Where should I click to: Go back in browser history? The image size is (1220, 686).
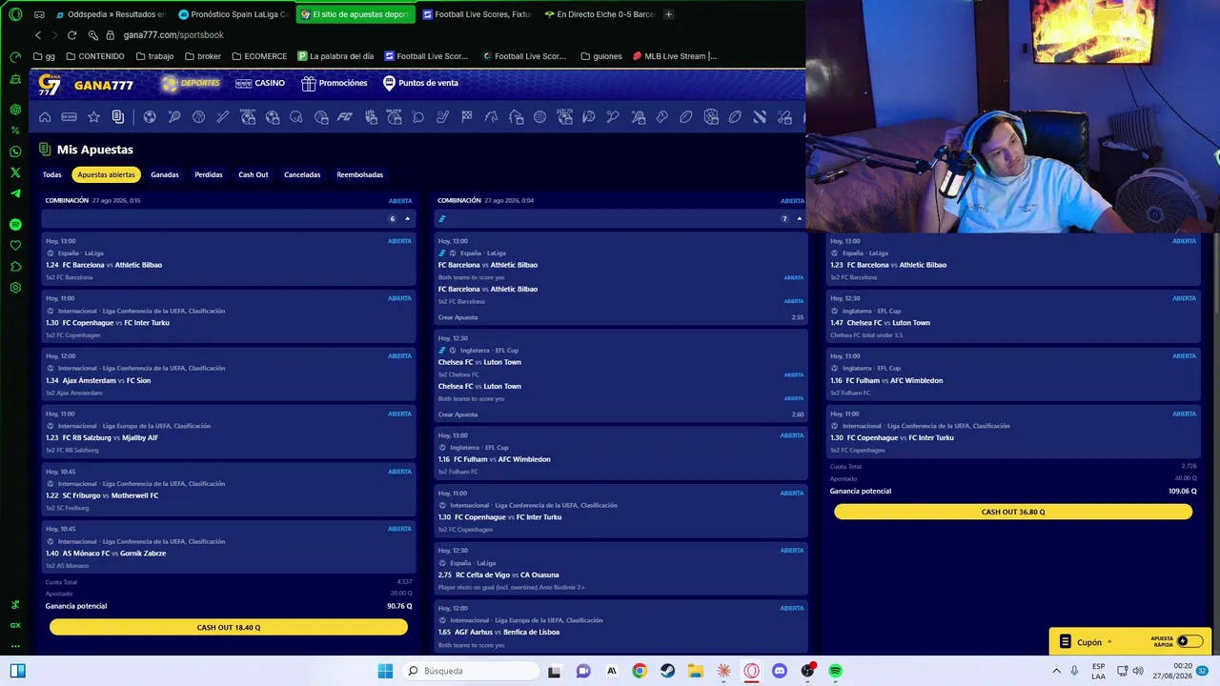pos(38,35)
